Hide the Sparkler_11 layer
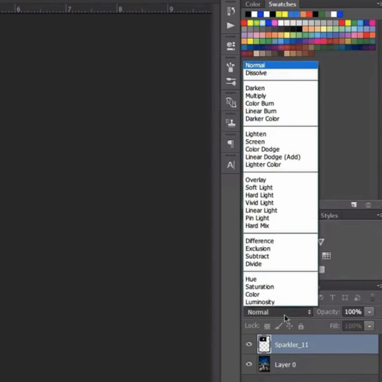This screenshot has height=382, width=382. 249,345
